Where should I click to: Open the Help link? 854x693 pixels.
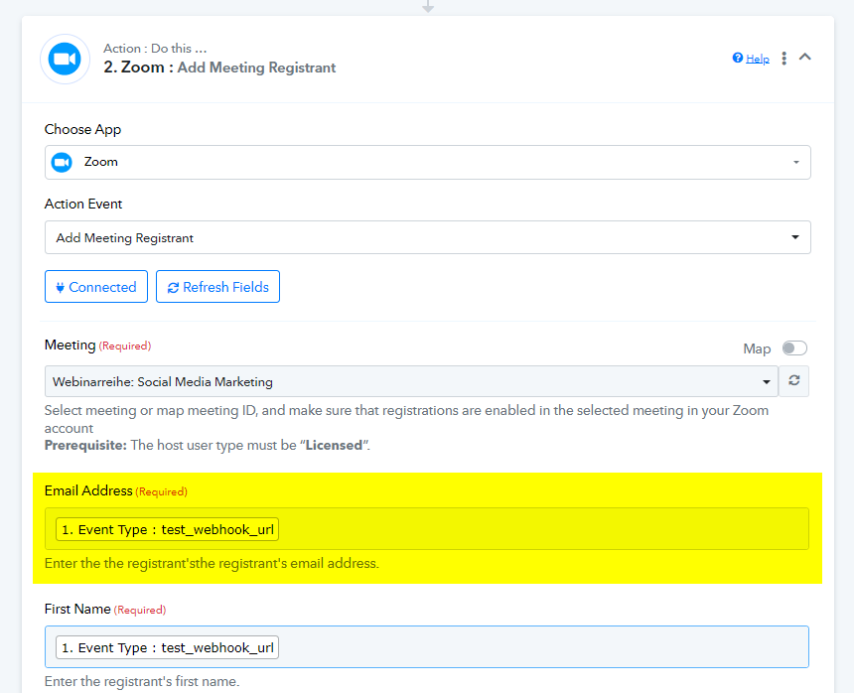[x=757, y=59]
